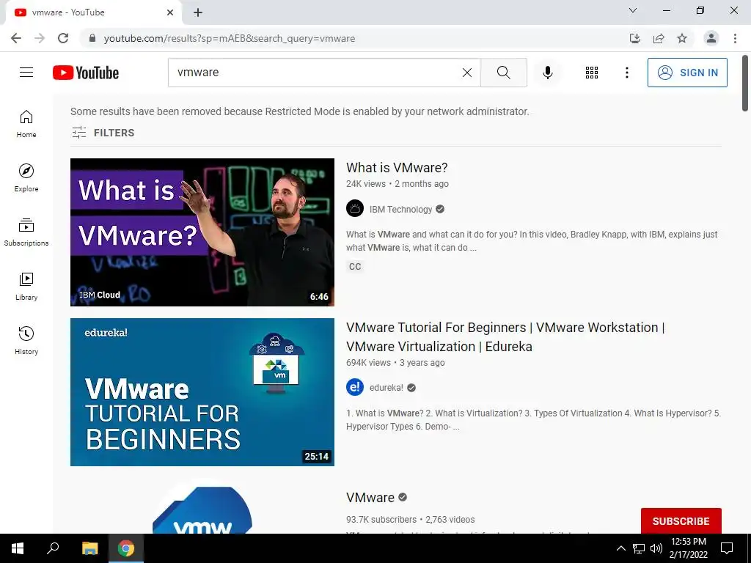
Task: Open YouTube settings three-dot menu
Action: pyautogui.click(x=626, y=73)
